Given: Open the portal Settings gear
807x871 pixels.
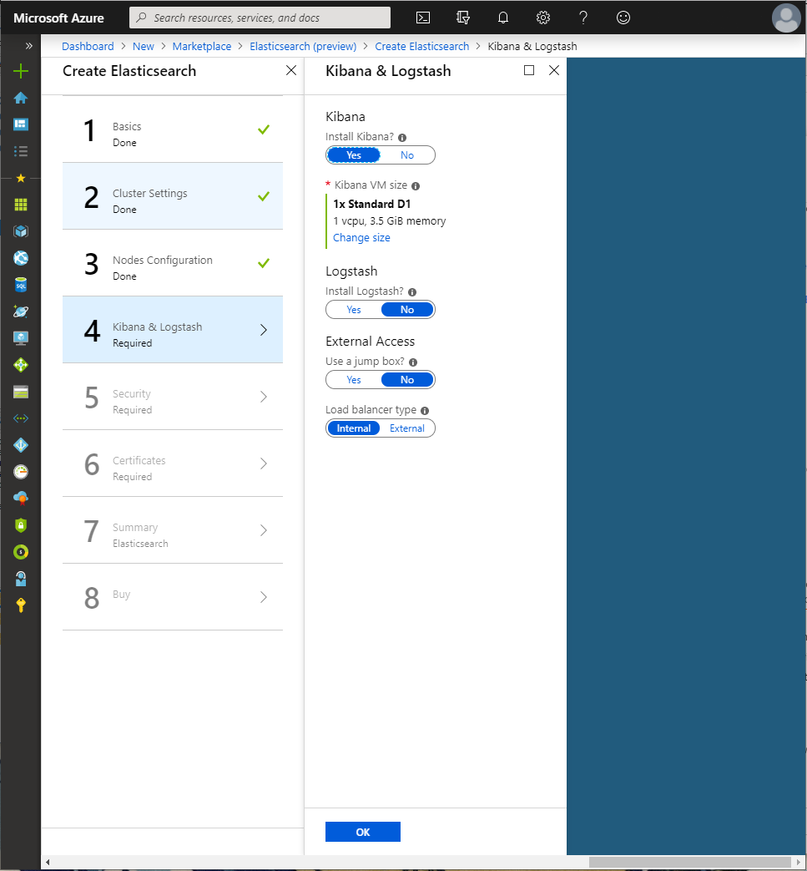Looking at the screenshot, I should (542, 17).
